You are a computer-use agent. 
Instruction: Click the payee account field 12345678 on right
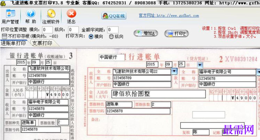click(x=227, y=78)
